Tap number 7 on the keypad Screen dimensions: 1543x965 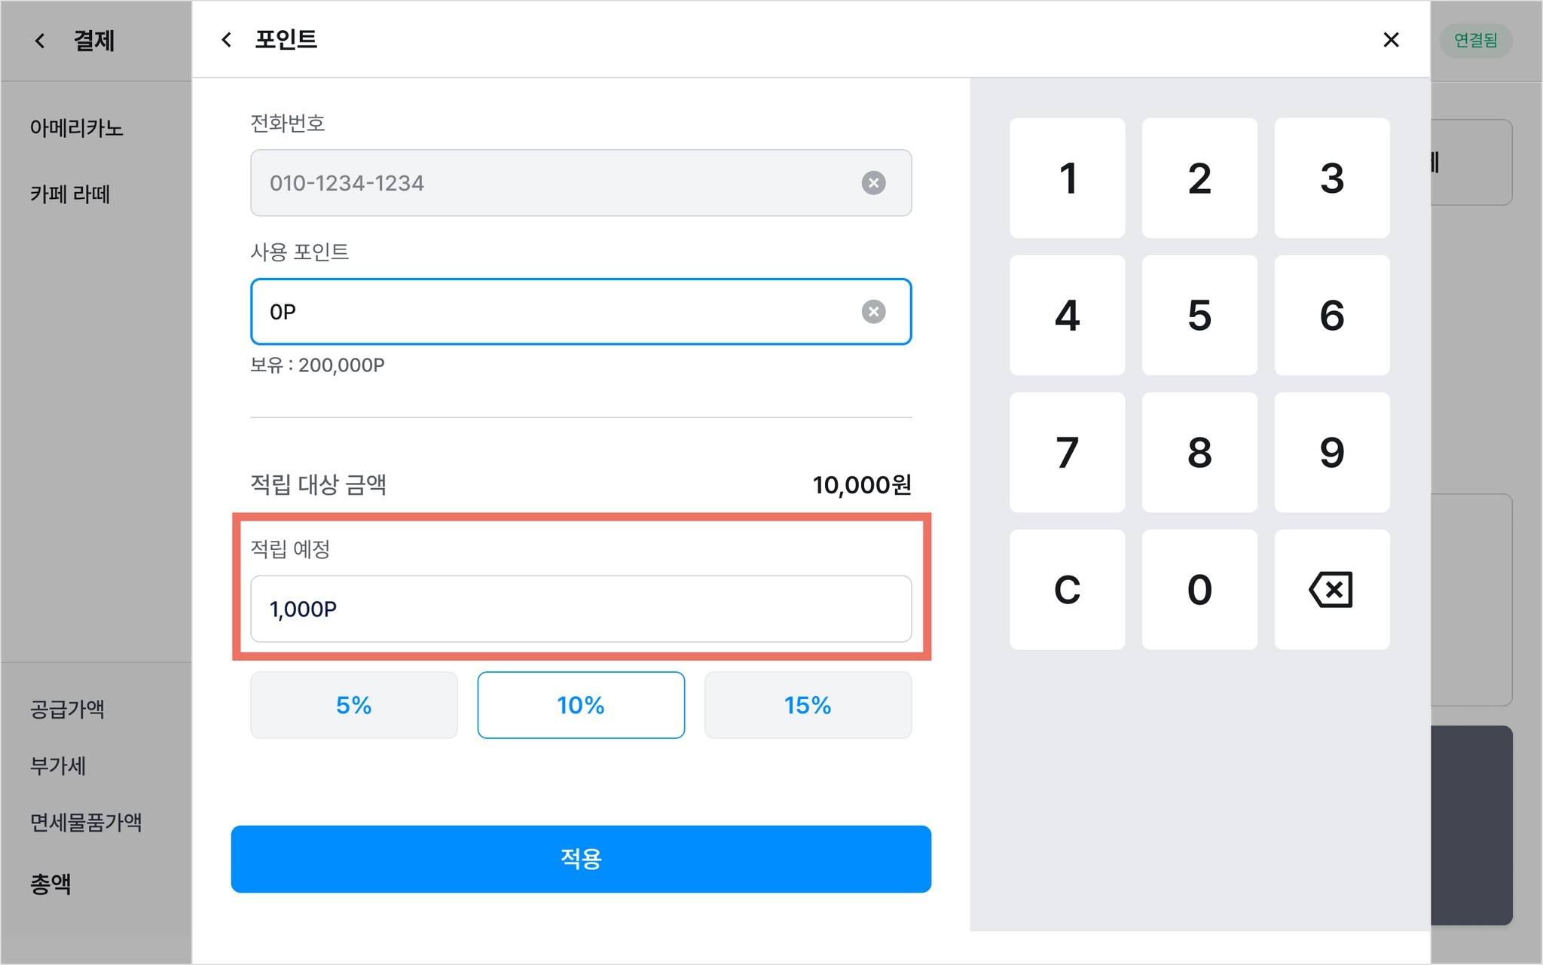tap(1067, 452)
